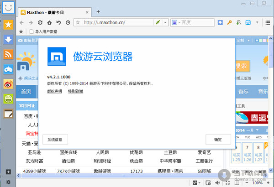Confirm with the 确定 button
This screenshot has width=274, height=187.
(x=218, y=140)
